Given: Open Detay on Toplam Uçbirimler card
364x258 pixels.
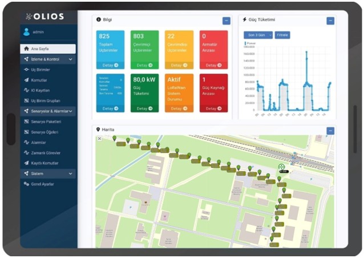Looking at the screenshot, I should (x=110, y=66).
